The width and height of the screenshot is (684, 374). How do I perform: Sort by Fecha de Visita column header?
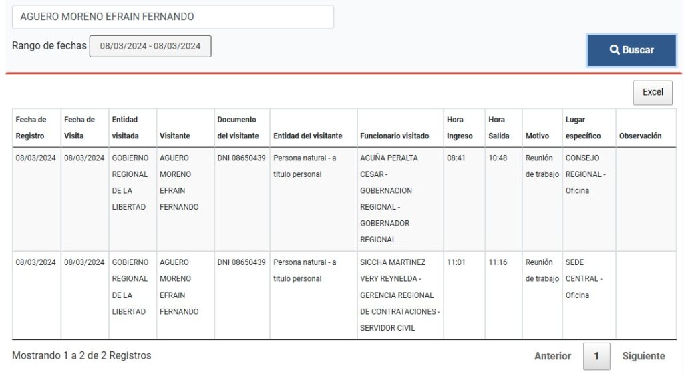pos(79,128)
